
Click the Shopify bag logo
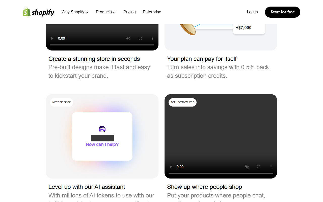[39, 12]
